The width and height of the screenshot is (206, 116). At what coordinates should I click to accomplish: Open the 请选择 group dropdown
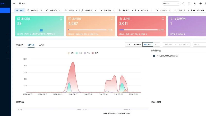(199, 44)
